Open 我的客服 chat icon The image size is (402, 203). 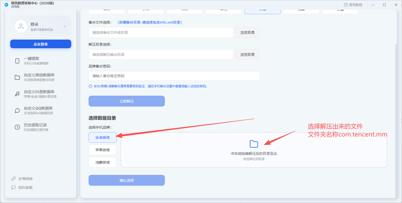(13, 188)
